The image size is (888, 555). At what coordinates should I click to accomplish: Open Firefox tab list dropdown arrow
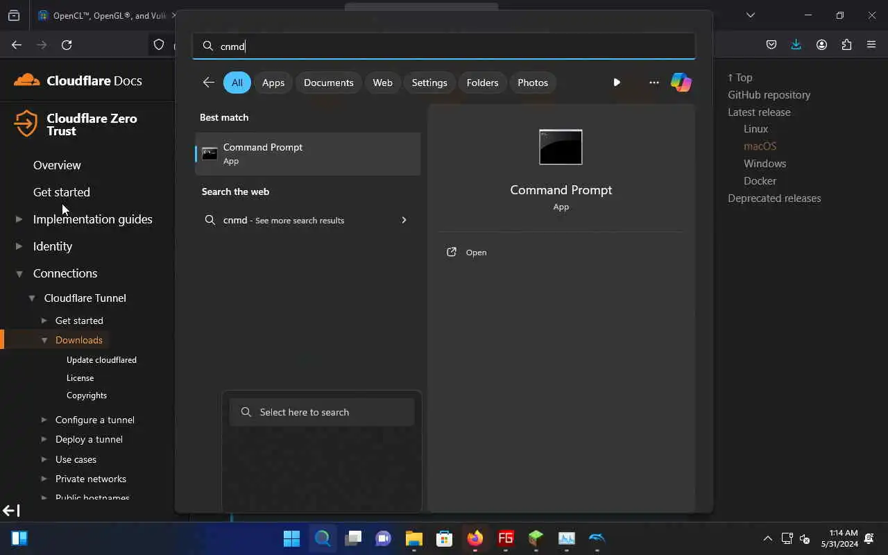[x=750, y=15]
